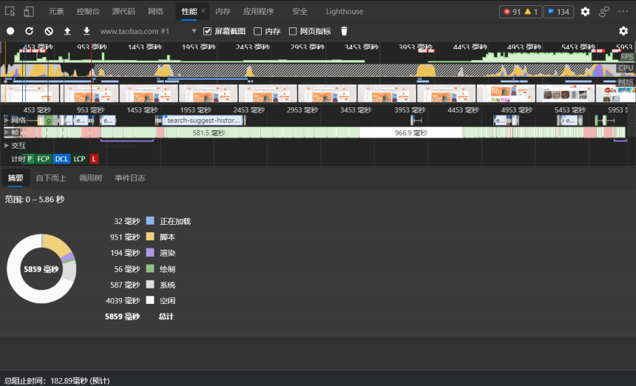This screenshot has width=636, height=386.
Task: Click the 脚本 yellow color swatch
Action: [x=150, y=237]
